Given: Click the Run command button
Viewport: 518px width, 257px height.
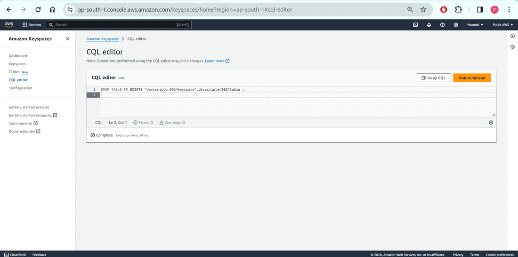Looking at the screenshot, I should pyautogui.click(x=472, y=78).
